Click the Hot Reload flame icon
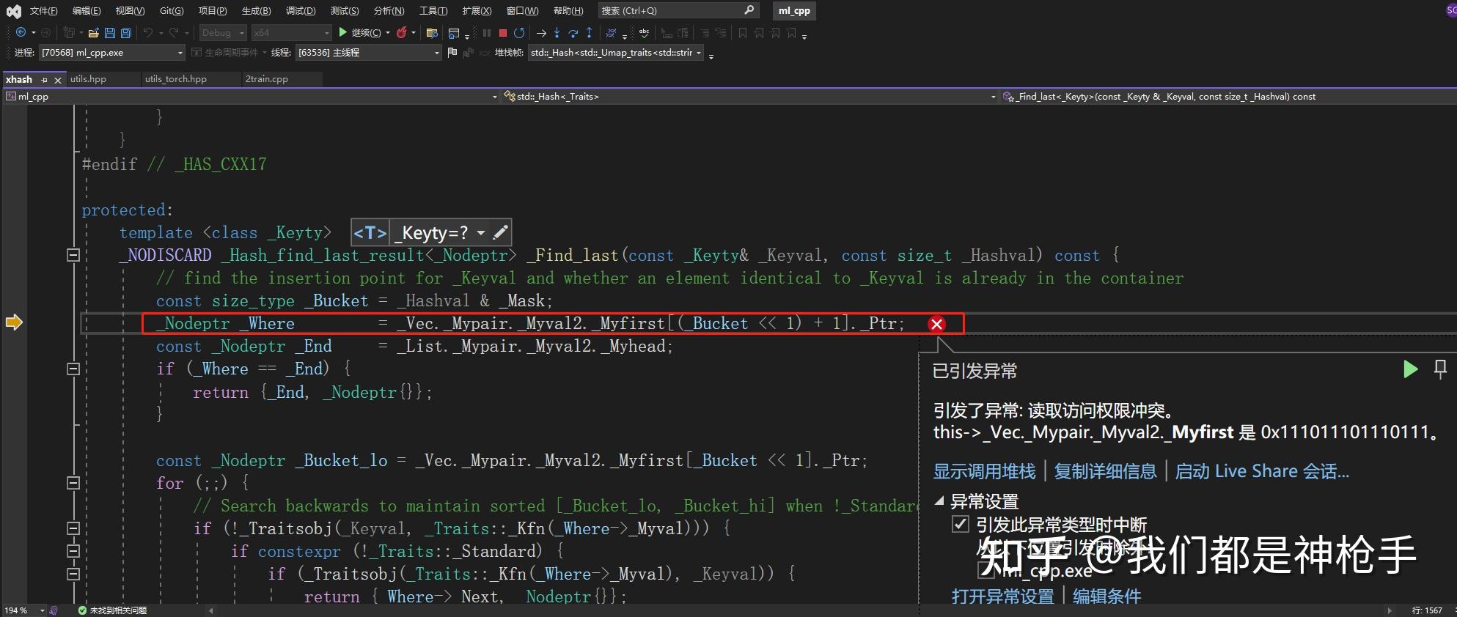This screenshot has width=1457, height=617. [401, 32]
